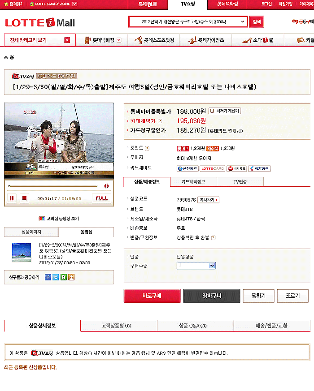
Task: Select the 상품/배송정보 tab
Action: (x=147, y=182)
